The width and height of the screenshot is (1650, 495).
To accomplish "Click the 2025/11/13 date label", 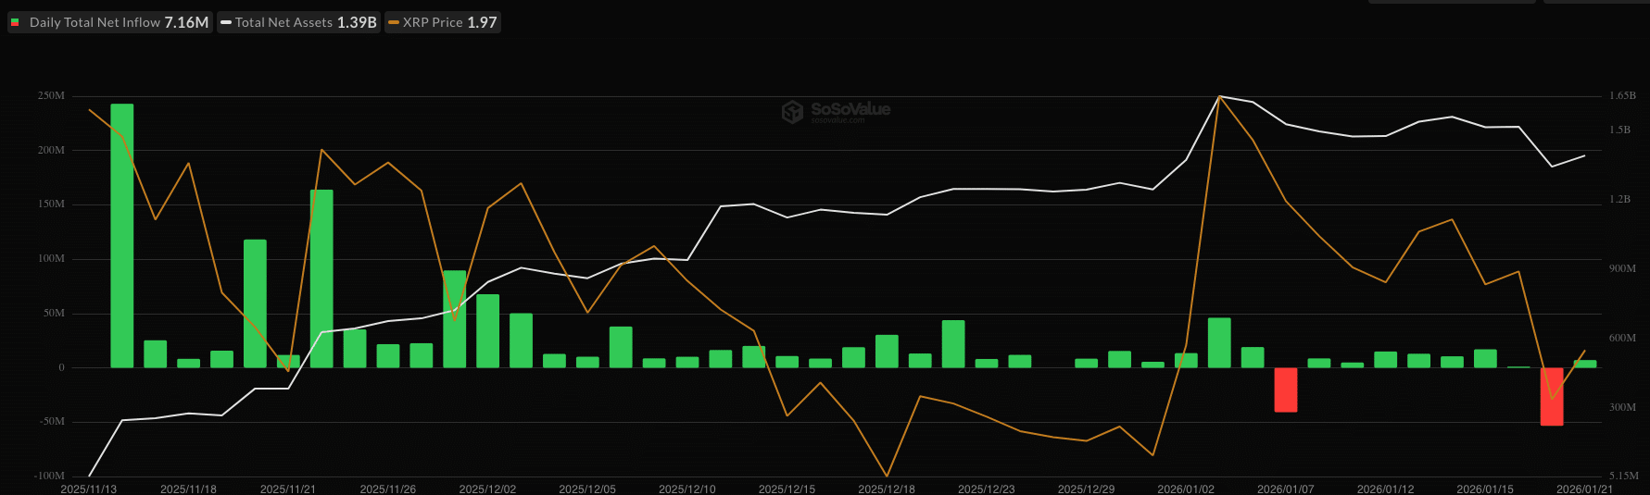I will coord(89,489).
